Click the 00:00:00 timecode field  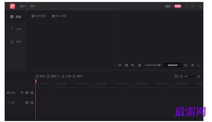tap(172, 65)
